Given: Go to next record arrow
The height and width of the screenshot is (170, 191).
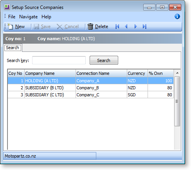Looking at the screenshot, I should (135, 27).
